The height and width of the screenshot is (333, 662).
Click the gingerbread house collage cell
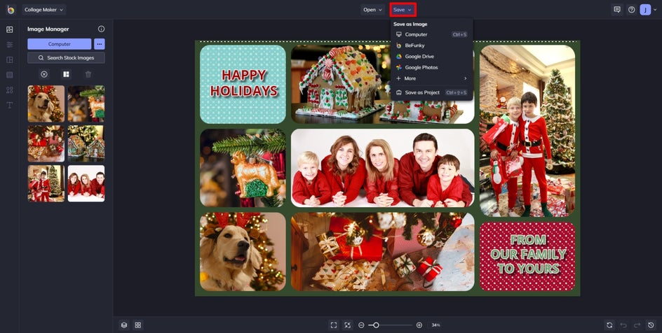(382, 84)
